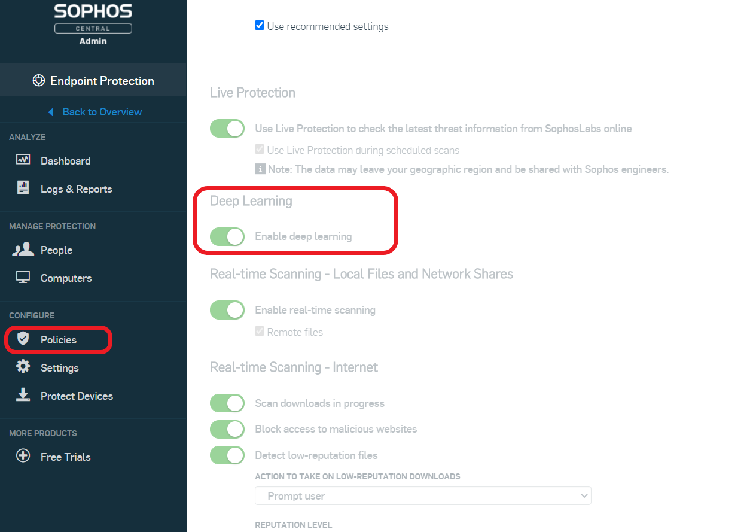Viewport: 753px width, 532px height.
Task: Click the Protect Devices download icon
Action: pos(23,395)
